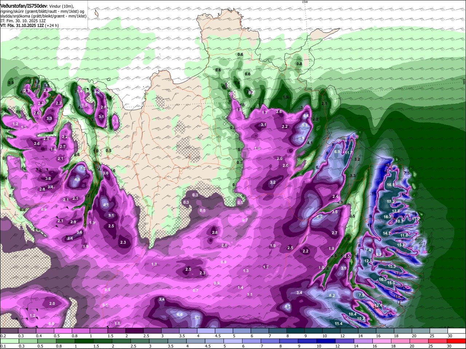Image resolution: width=466 pixels, height=349 pixels.
Task: Click the 15.2 precipitation label
Action: tap(401, 245)
